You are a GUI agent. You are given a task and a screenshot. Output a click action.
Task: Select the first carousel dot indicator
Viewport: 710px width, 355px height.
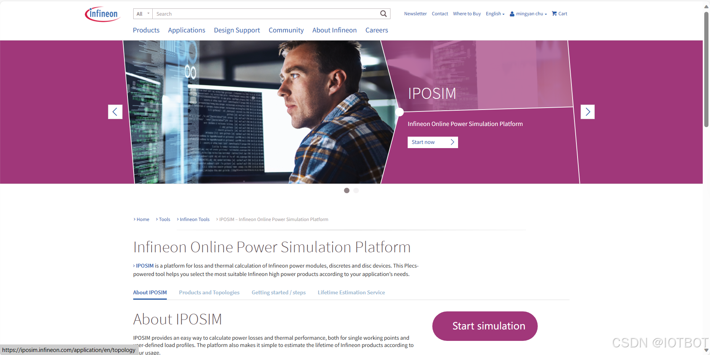pyautogui.click(x=347, y=190)
